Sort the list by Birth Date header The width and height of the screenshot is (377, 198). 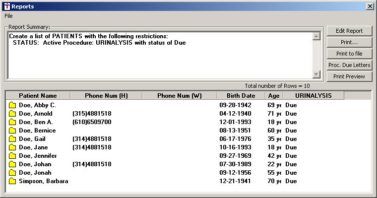click(x=241, y=96)
